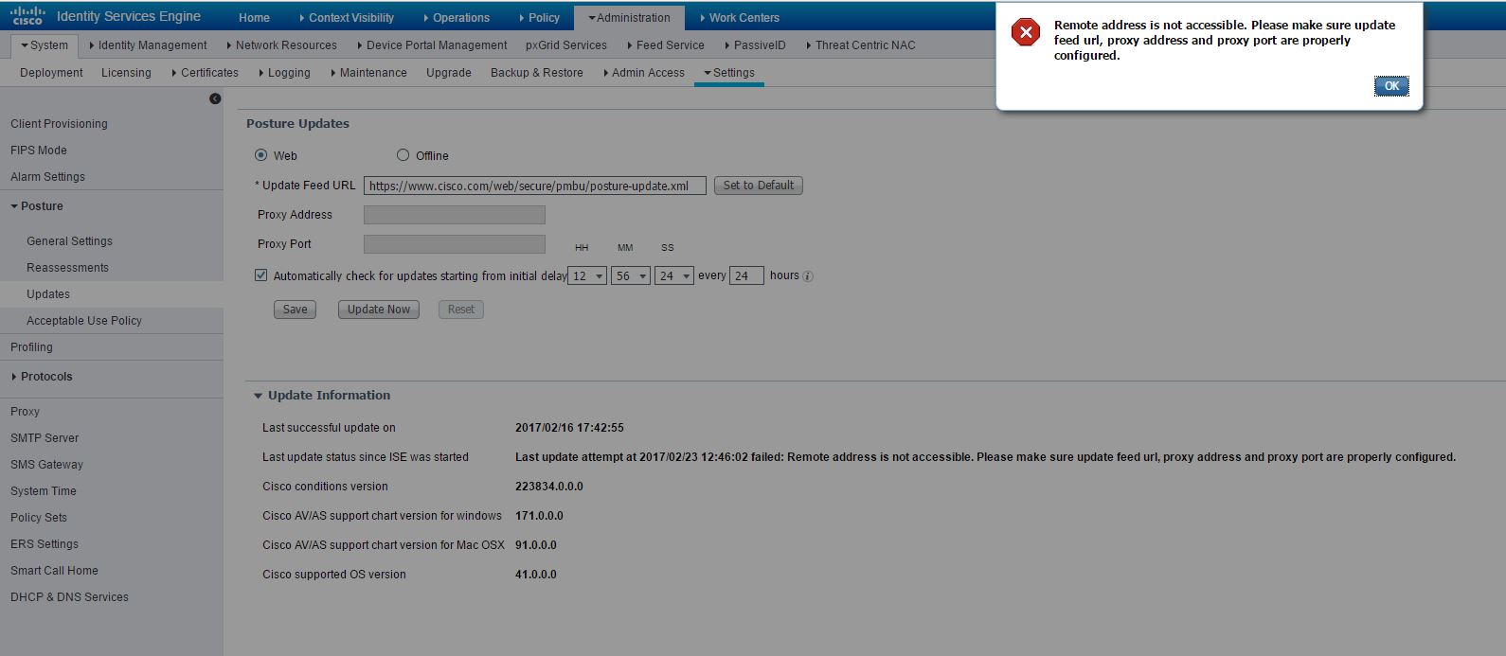This screenshot has height=656, width=1506.
Task: Open Policy Sets settings
Action: point(39,518)
